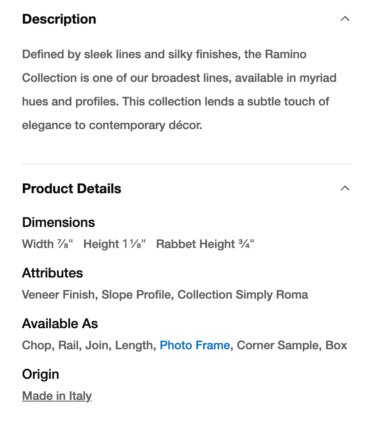Click the Description section heading
Image resolution: width=370 pixels, height=426 pixels.
pyautogui.click(x=59, y=19)
